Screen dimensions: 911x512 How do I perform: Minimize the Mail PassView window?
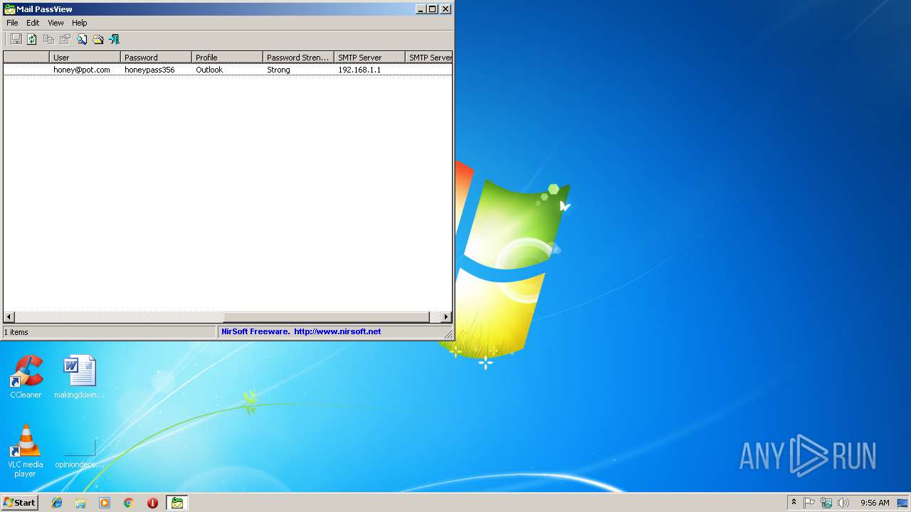tap(421, 9)
